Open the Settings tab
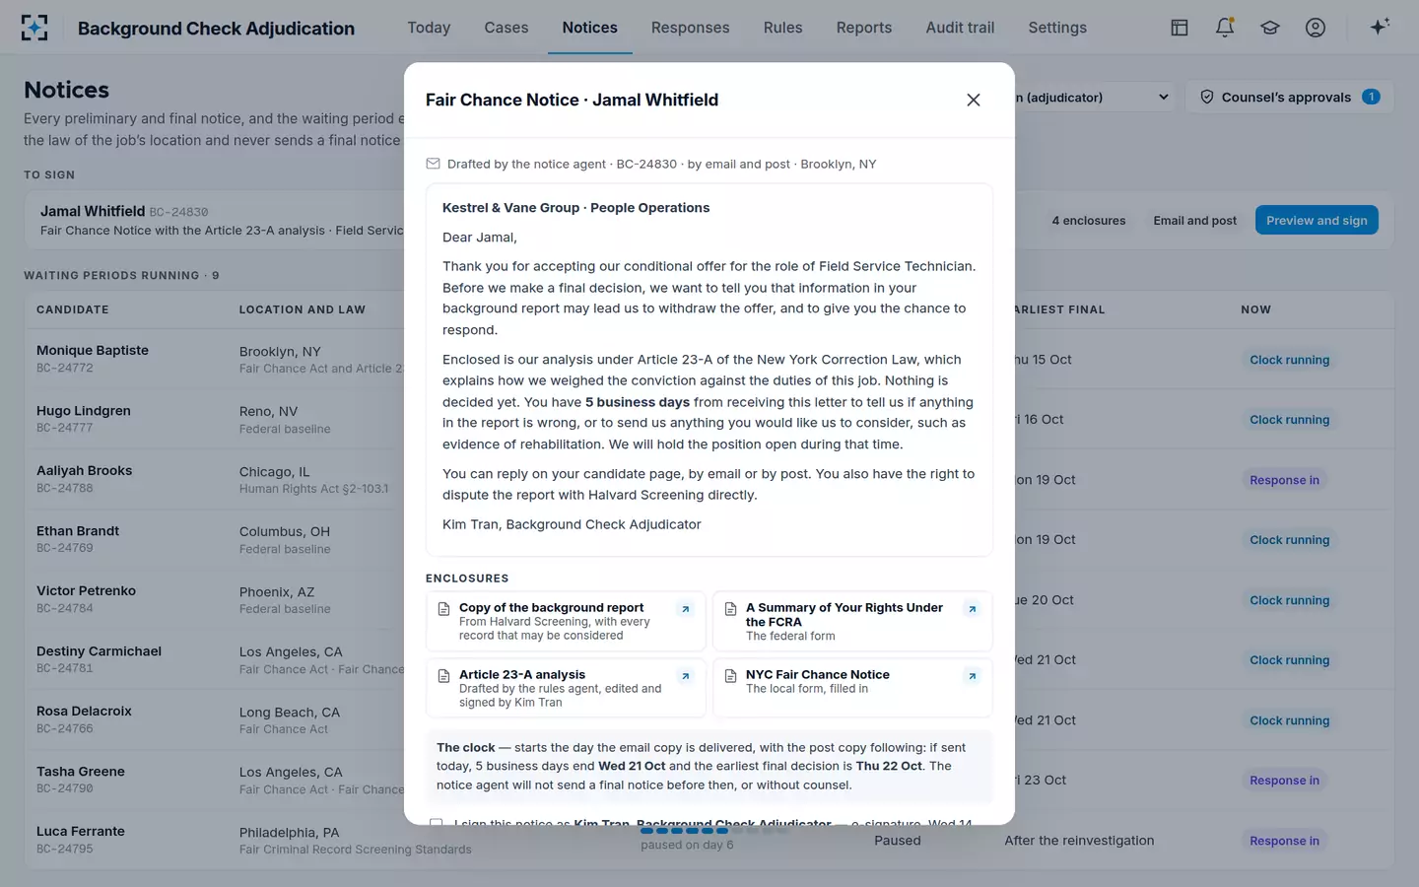1419x887 pixels. pos(1057,28)
